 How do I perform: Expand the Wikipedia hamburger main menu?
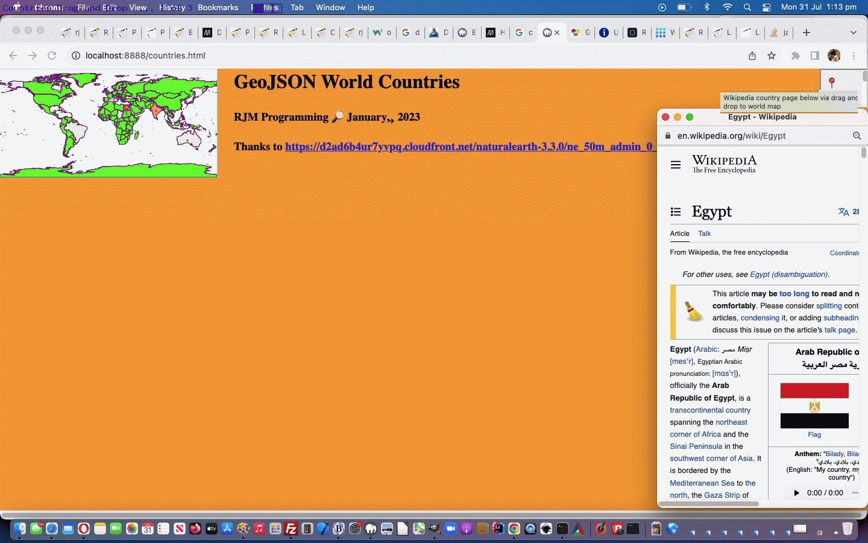pos(676,165)
